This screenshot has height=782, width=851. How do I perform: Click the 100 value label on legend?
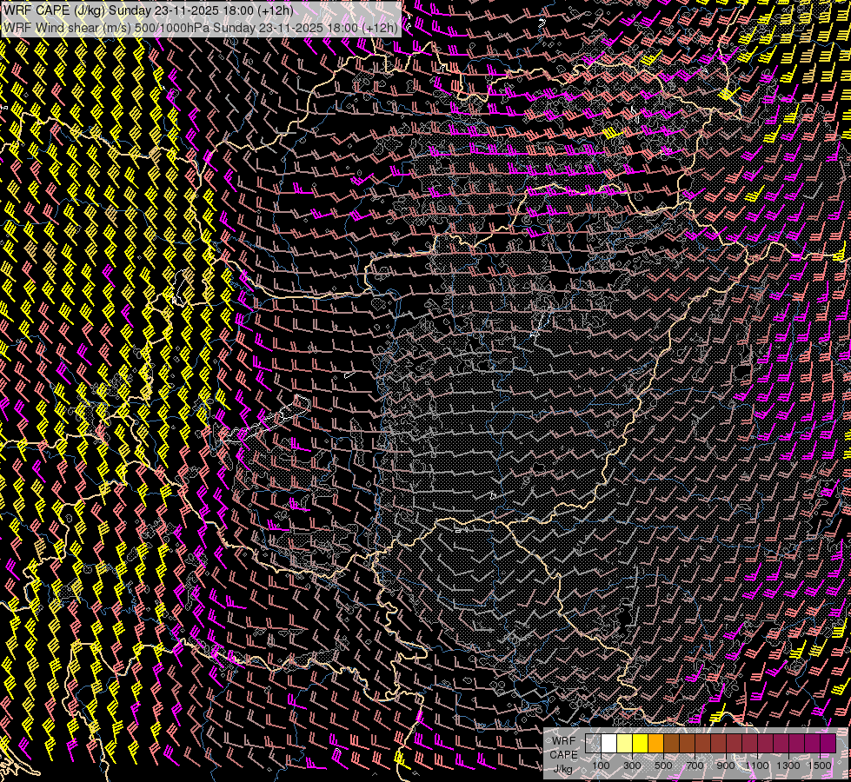click(601, 765)
